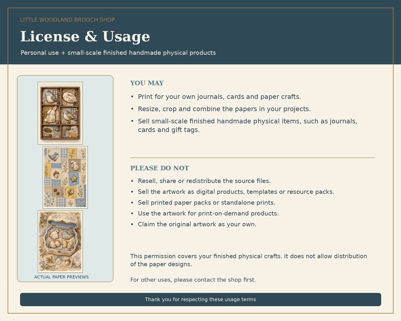Select the 'PLEASE DO NOT' section heading
Viewport: 401px width, 321px height.
[160, 168]
